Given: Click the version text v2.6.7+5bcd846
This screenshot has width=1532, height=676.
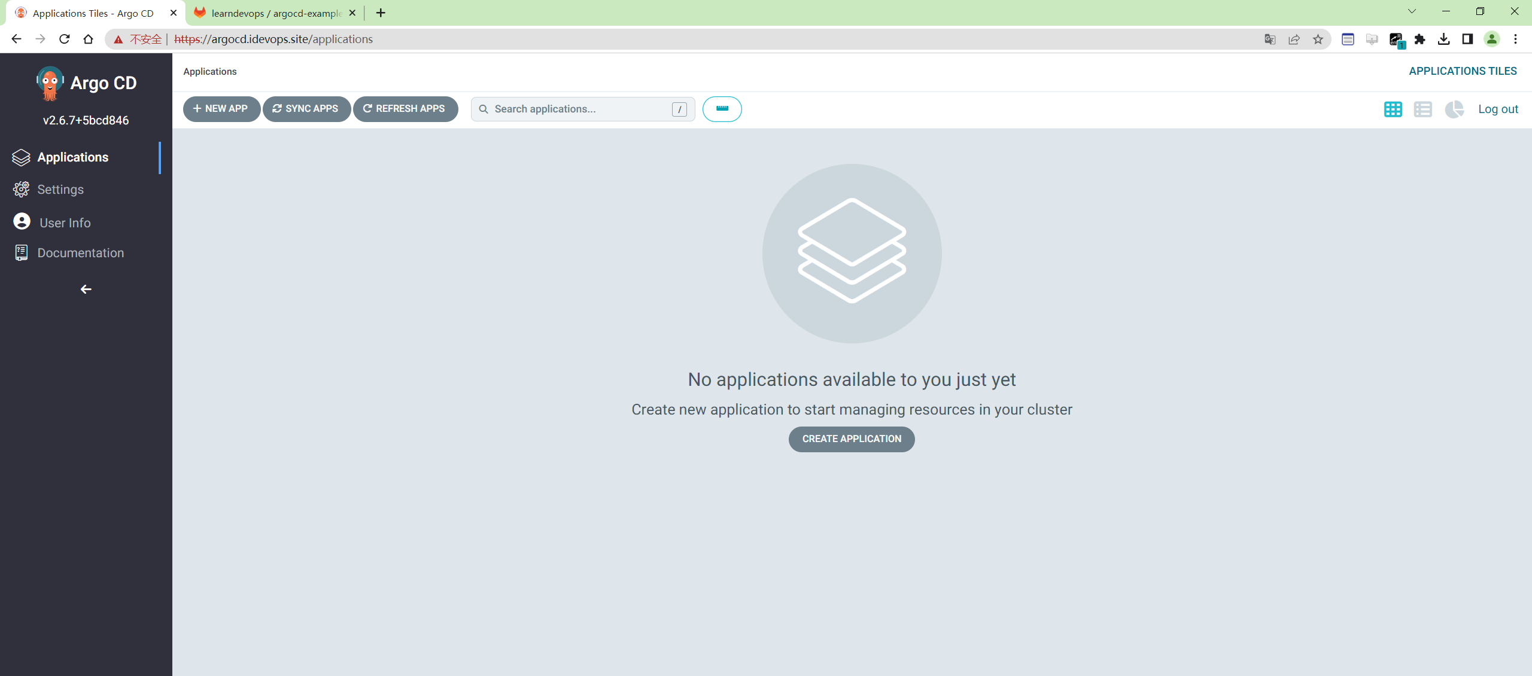Looking at the screenshot, I should coord(86,120).
